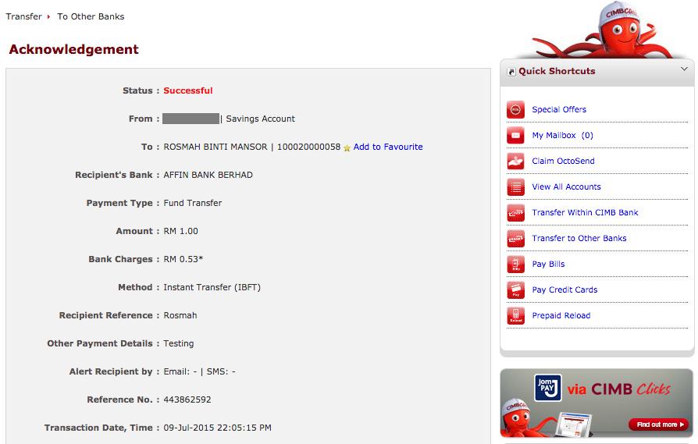698x444 pixels.
Task: Click the Pay Bills icon
Action: point(515,265)
